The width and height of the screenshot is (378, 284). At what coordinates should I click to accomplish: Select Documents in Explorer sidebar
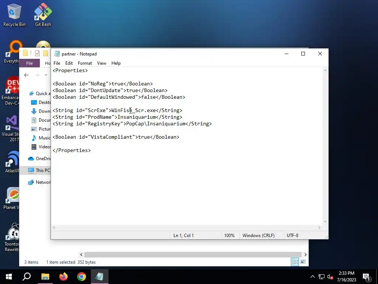[x=41, y=120]
